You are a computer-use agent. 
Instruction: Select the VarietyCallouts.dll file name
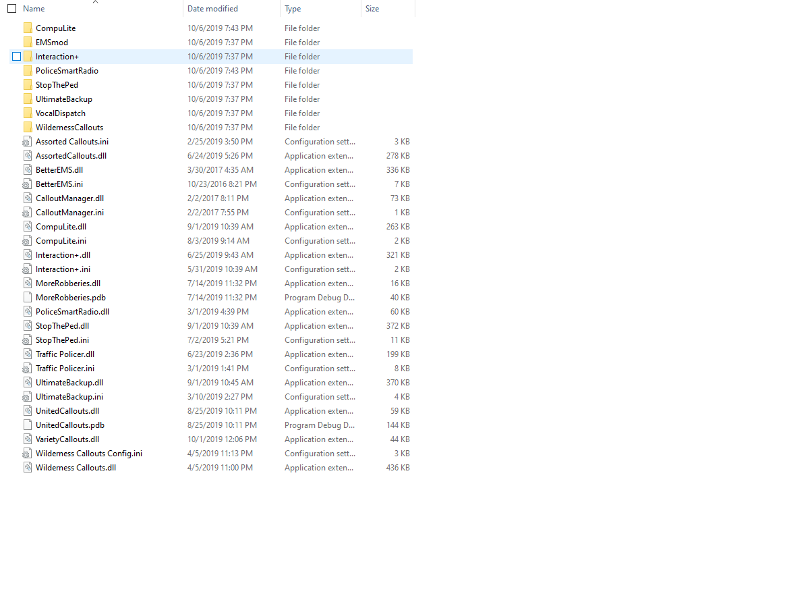click(x=67, y=439)
